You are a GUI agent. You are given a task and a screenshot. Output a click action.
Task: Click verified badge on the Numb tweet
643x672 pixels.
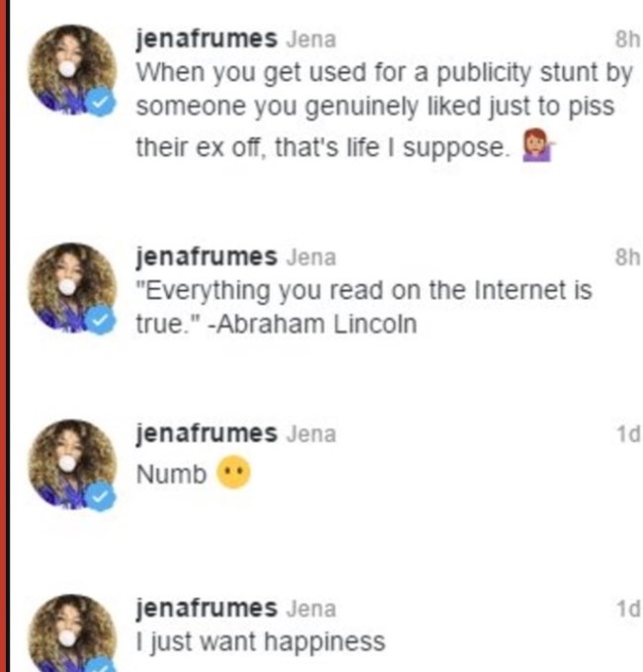coord(102,497)
